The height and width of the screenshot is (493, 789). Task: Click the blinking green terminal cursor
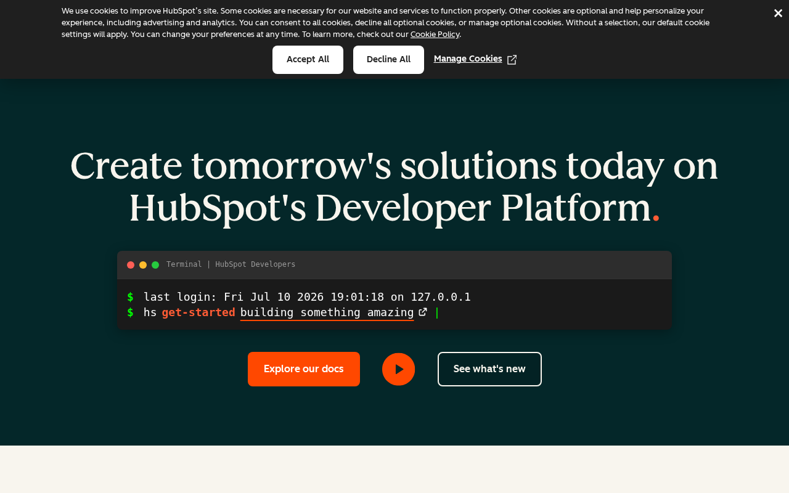[437, 313]
